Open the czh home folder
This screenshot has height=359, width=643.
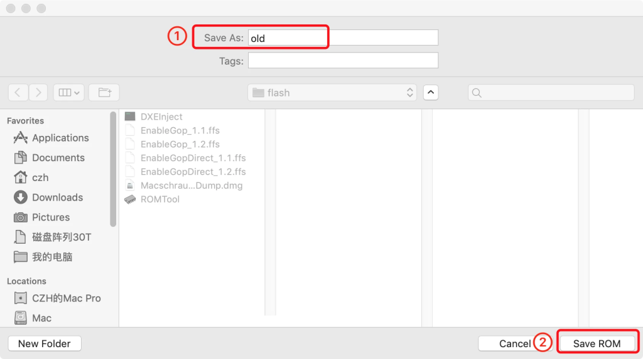(40, 178)
